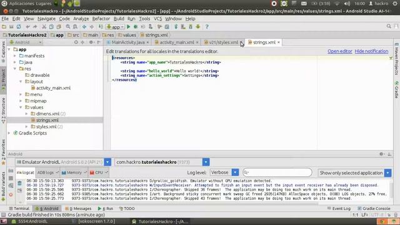Clear logcat with trash icon
Viewport: 400px width, 225px height.
click(x=19, y=183)
